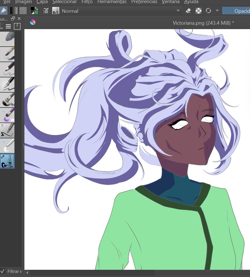Open the Ventana menu

(171, 2)
